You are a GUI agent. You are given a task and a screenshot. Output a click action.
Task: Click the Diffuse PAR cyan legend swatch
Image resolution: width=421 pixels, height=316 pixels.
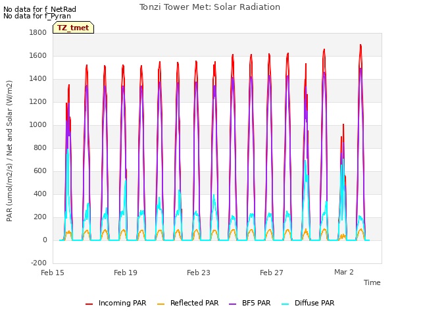(285, 304)
